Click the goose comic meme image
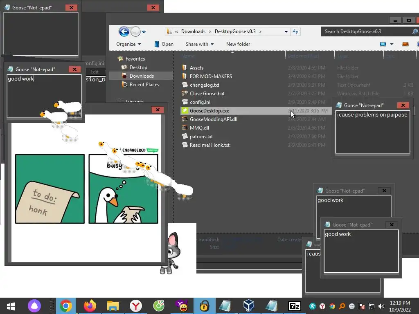 pyautogui.click(x=86, y=188)
